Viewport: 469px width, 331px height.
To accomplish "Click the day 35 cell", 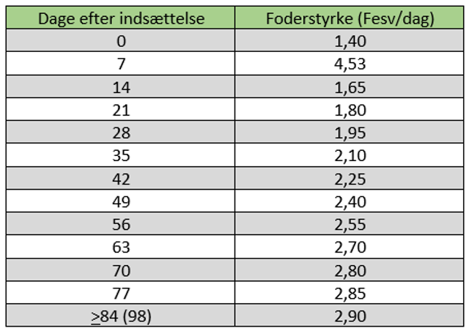I will pos(120,156).
